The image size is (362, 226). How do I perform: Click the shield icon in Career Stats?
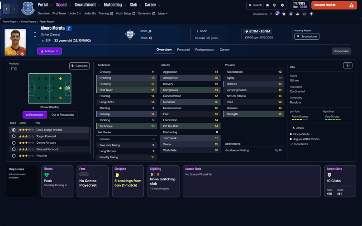pos(329,175)
